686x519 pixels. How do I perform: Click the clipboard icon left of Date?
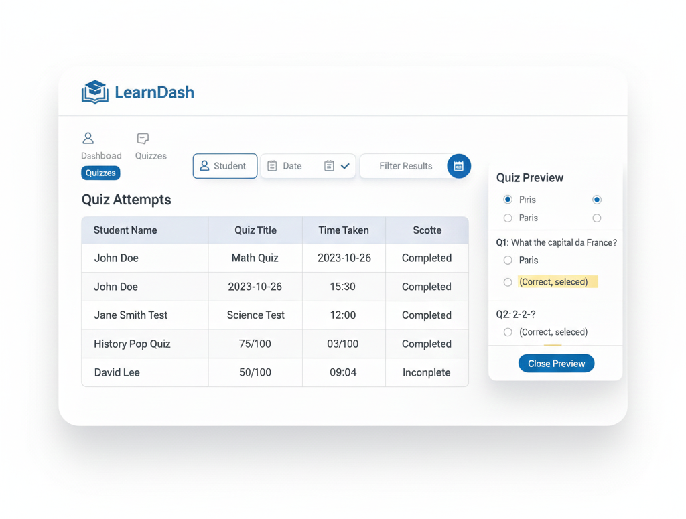(x=272, y=166)
